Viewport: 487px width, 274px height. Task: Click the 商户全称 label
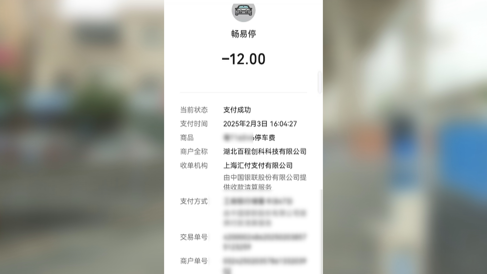coord(194,152)
